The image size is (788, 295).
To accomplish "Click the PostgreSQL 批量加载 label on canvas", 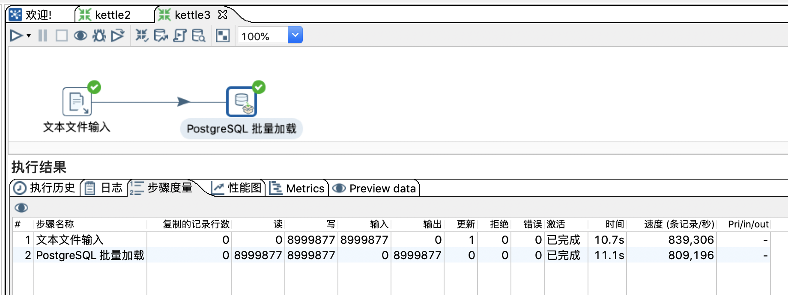I will pos(241,129).
